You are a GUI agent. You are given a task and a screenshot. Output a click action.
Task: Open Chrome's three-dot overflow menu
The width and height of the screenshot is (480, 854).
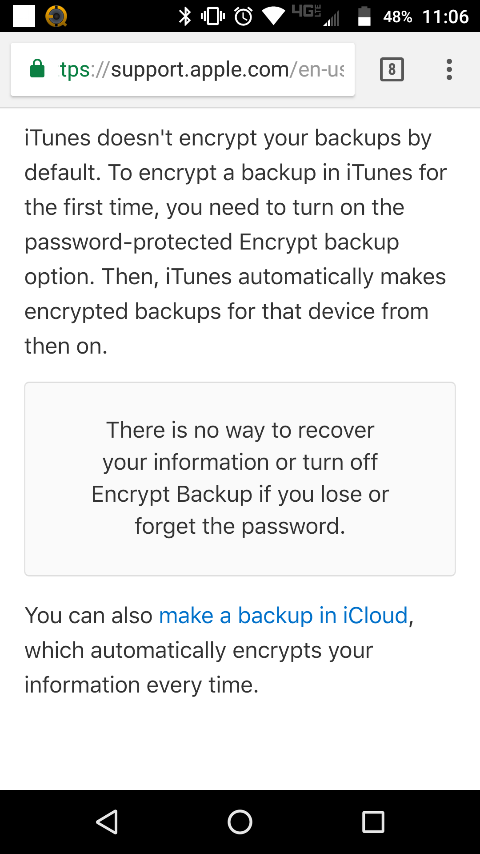(449, 69)
